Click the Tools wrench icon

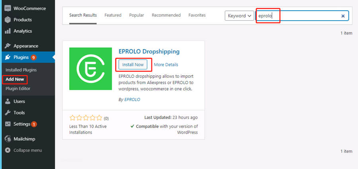coord(8,113)
